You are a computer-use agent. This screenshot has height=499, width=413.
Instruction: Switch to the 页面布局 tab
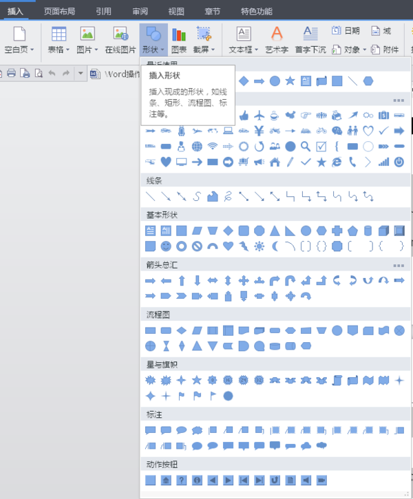[59, 12]
